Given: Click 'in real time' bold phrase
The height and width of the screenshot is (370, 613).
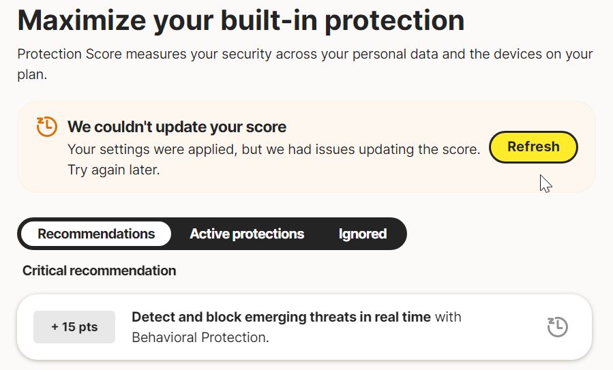Looking at the screenshot, I should pos(396,317).
